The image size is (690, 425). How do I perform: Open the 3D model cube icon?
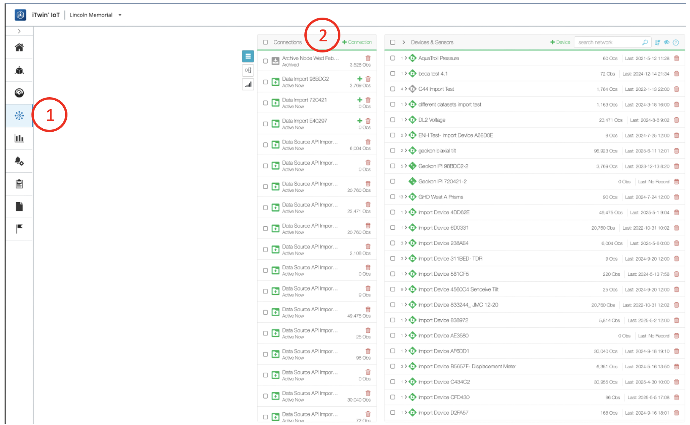tap(19, 70)
